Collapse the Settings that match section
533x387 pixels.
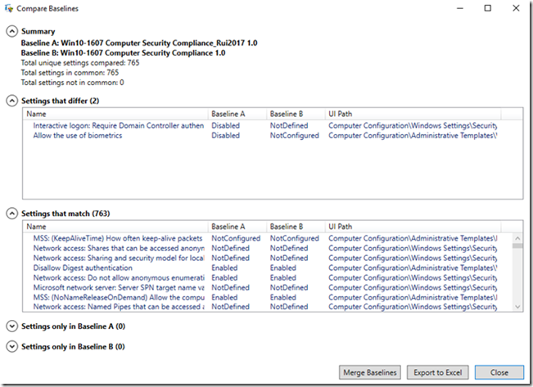pos(12,214)
